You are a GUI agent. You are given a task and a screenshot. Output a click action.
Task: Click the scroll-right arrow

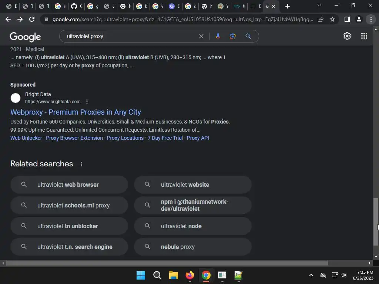[370, 263]
